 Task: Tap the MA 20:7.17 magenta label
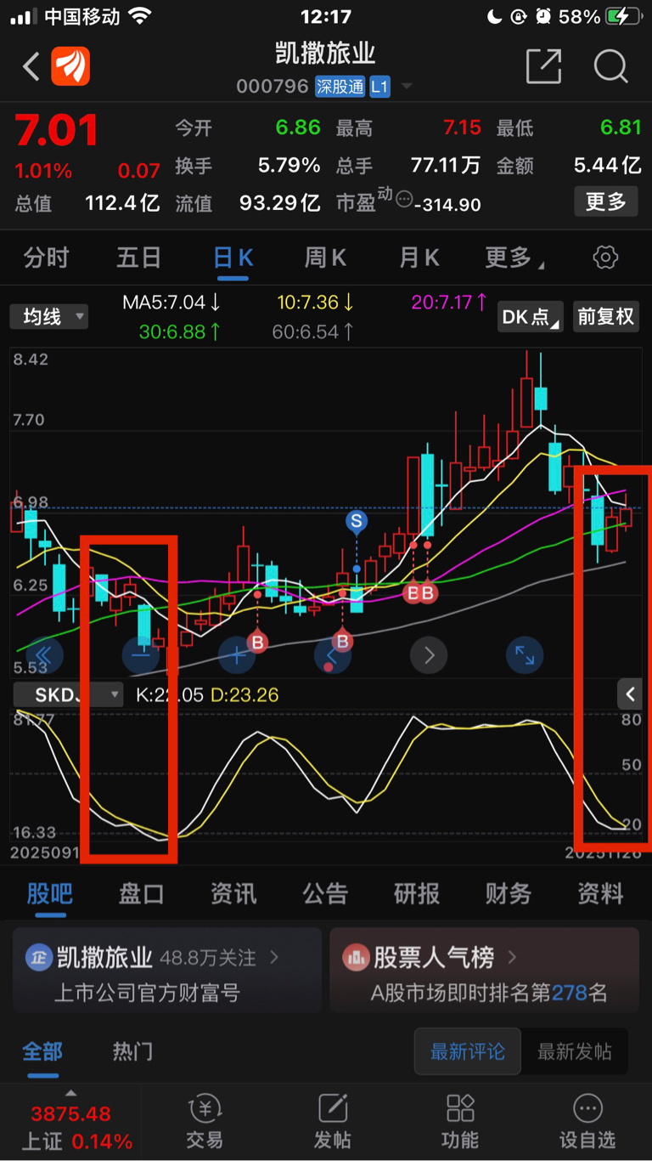(449, 302)
